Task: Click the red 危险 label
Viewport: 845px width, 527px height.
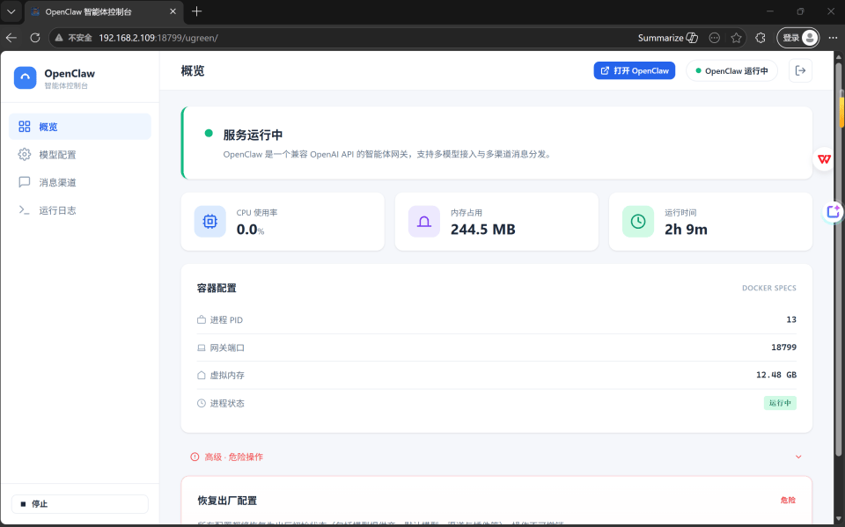Action: (788, 500)
